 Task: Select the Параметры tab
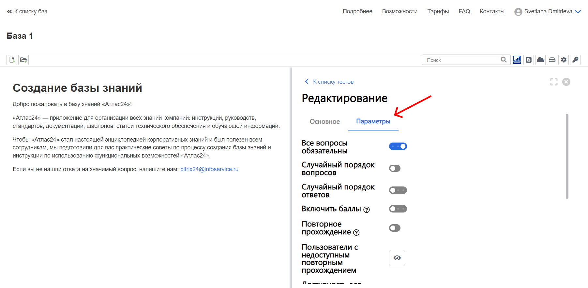click(x=373, y=121)
